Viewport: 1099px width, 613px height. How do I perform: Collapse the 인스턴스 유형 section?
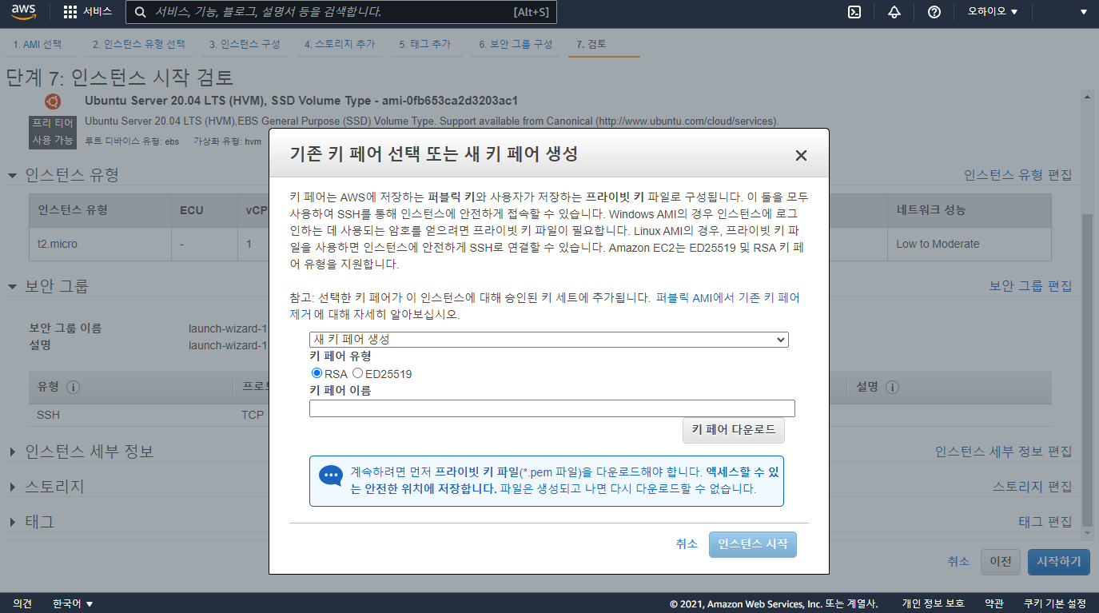[12, 175]
